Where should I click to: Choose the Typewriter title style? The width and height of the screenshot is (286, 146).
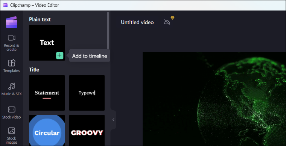click(x=87, y=93)
